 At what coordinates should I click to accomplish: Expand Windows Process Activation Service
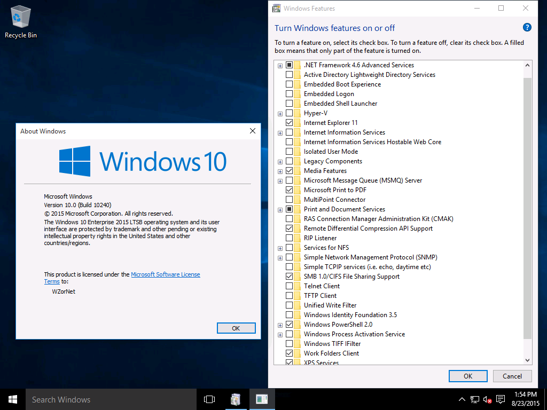pyautogui.click(x=280, y=335)
